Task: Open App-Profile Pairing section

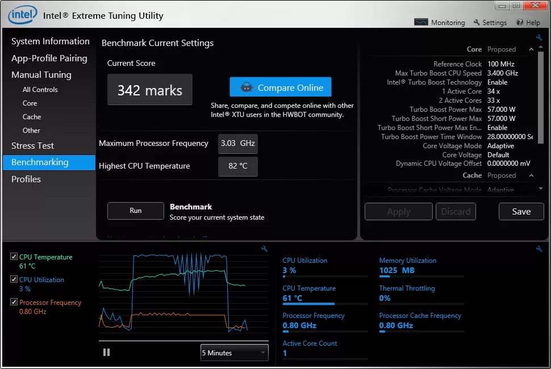Action: point(49,58)
